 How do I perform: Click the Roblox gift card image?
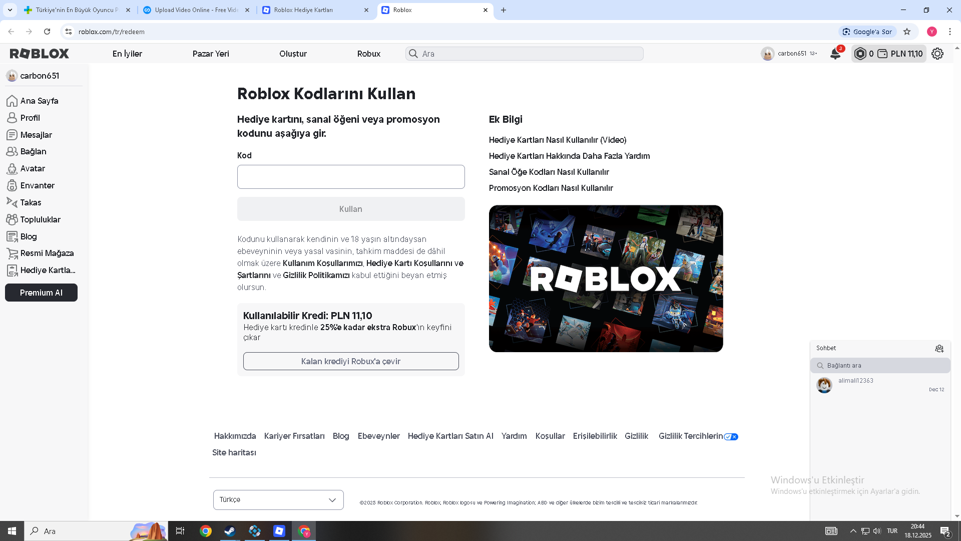point(606,279)
